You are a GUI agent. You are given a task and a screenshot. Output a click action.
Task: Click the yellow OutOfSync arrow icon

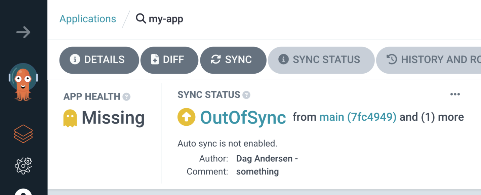click(186, 117)
